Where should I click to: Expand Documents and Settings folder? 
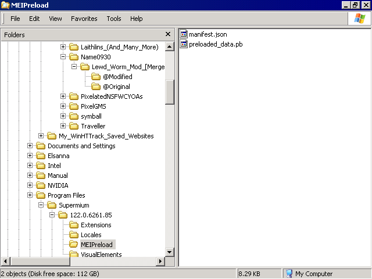(30, 146)
